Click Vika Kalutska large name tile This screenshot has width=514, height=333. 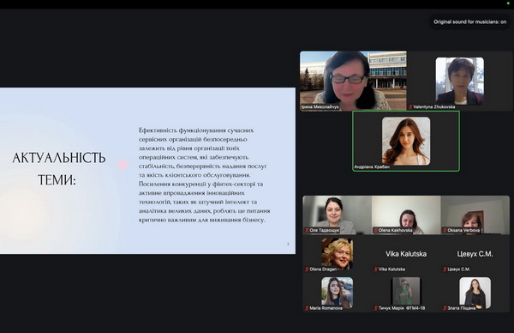[406, 254]
